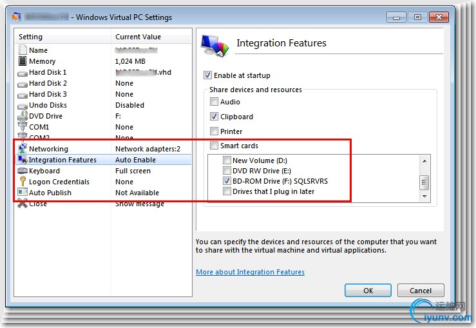Click OK to save settings
Image resolution: width=476 pixels, height=328 pixels.
point(368,291)
